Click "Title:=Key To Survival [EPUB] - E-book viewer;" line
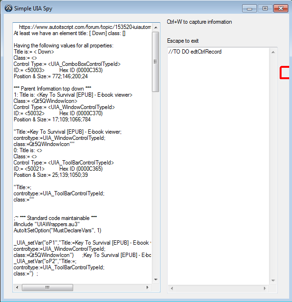Image resolution: width=292 pixels, height=302 pixels. [x=68, y=132]
